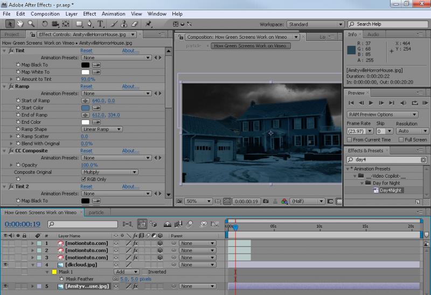Select the Clone Stamp tool
This screenshot has height=295, width=431.
coord(124,24)
